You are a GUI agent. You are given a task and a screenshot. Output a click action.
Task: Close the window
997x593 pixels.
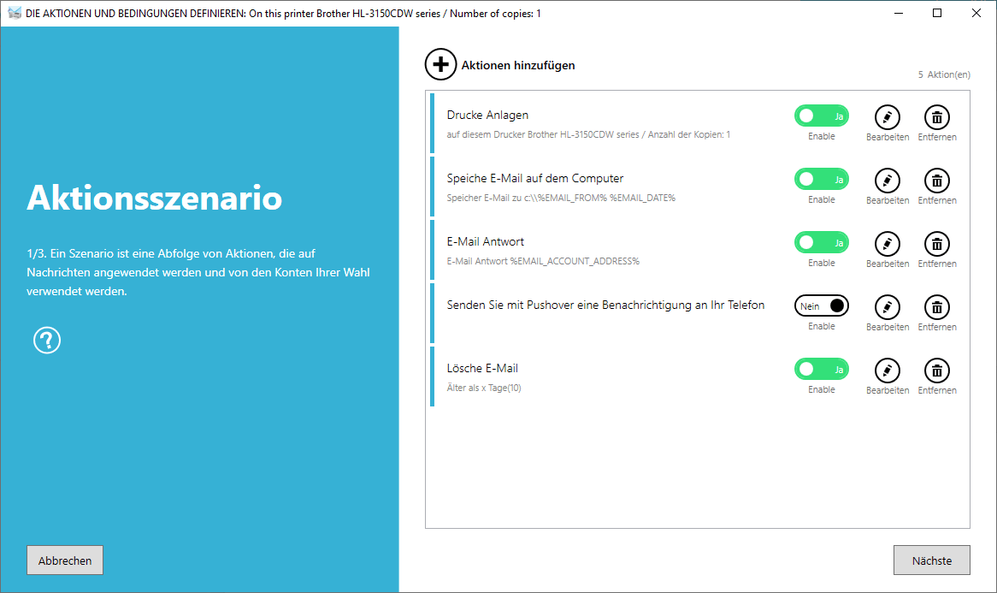click(x=976, y=13)
